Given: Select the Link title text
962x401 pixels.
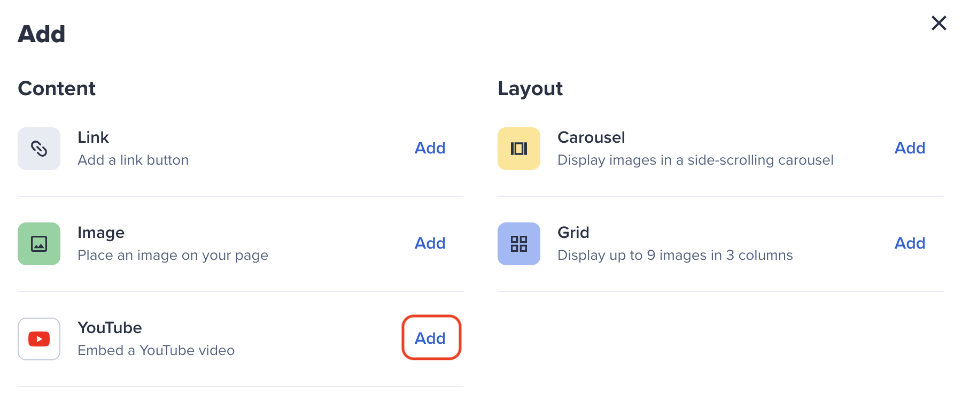Looking at the screenshot, I should [93, 137].
